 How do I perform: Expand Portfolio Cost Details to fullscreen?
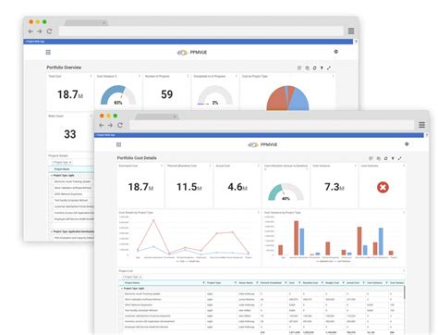399,158
